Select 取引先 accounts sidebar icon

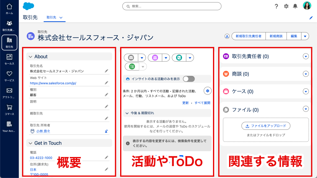tap(9, 43)
